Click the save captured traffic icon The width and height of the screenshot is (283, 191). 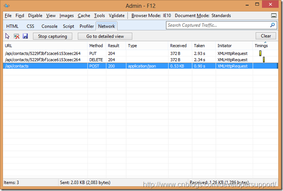click(25, 36)
